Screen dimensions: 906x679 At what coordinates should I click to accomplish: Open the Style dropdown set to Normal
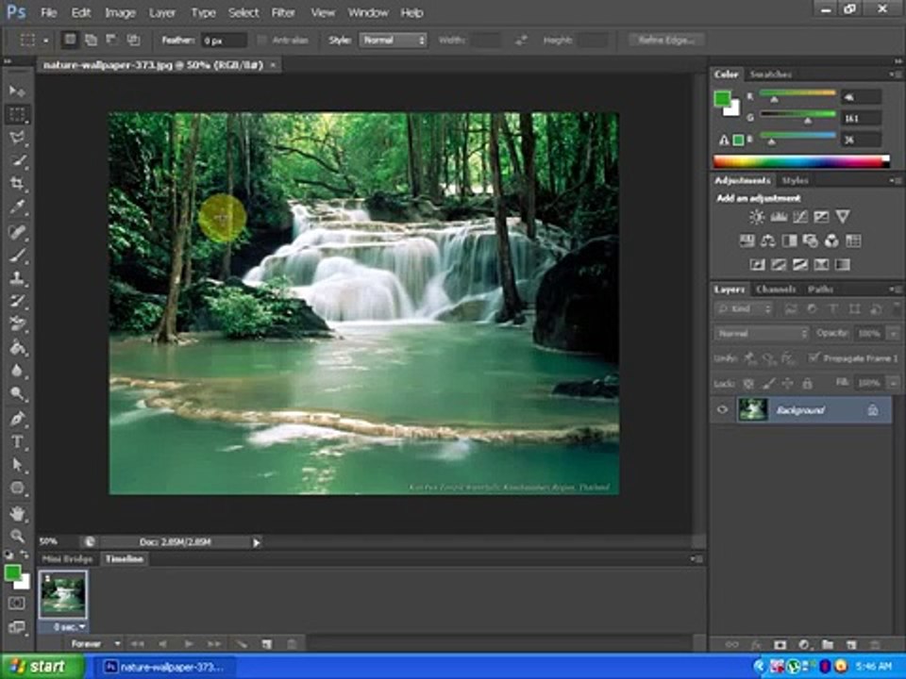pyautogui.click(x=393, y=40)
